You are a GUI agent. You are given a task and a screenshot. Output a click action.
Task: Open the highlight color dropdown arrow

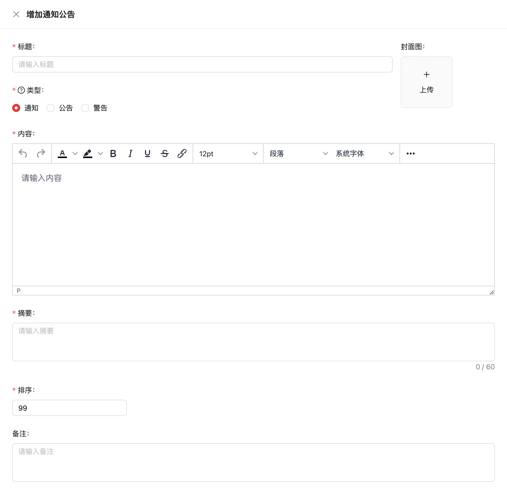tap(100, 154)
